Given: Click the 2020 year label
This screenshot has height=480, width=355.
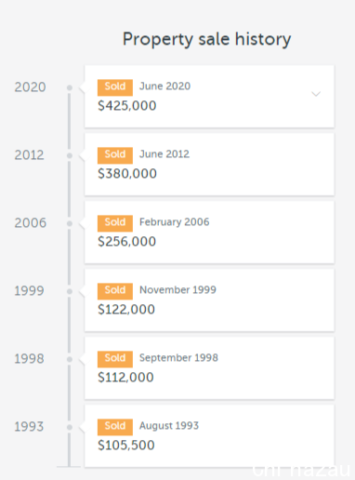Looking at the screenshot, I should pyautogui.click(x=30, y=87).
